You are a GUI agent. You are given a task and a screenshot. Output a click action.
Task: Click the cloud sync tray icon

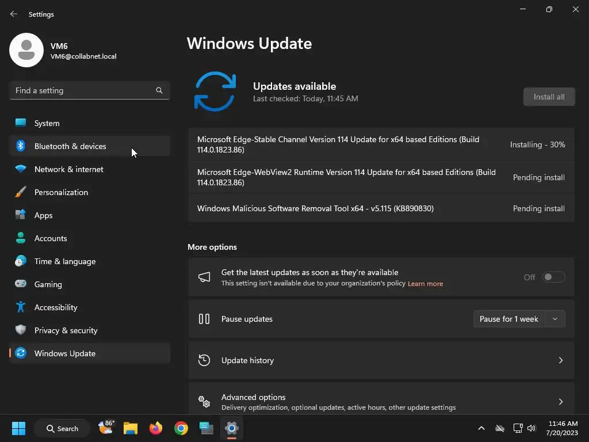(x=500, y=428)
